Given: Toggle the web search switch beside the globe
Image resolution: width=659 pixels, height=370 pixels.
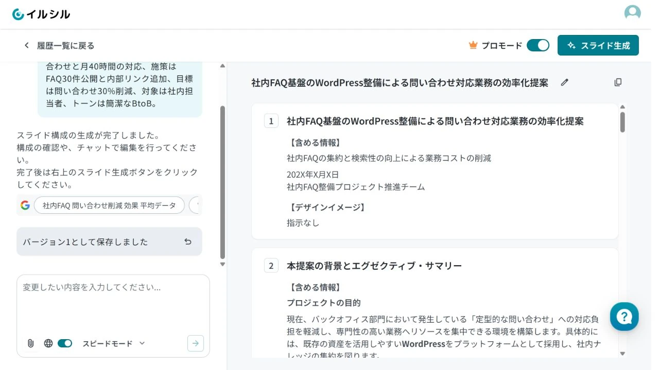Looking at the screenshot, I should tap(65, 343).
